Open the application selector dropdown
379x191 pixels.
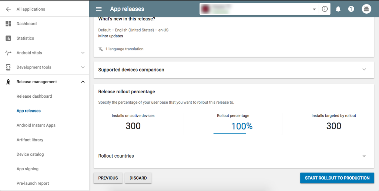tap(314, 9)
